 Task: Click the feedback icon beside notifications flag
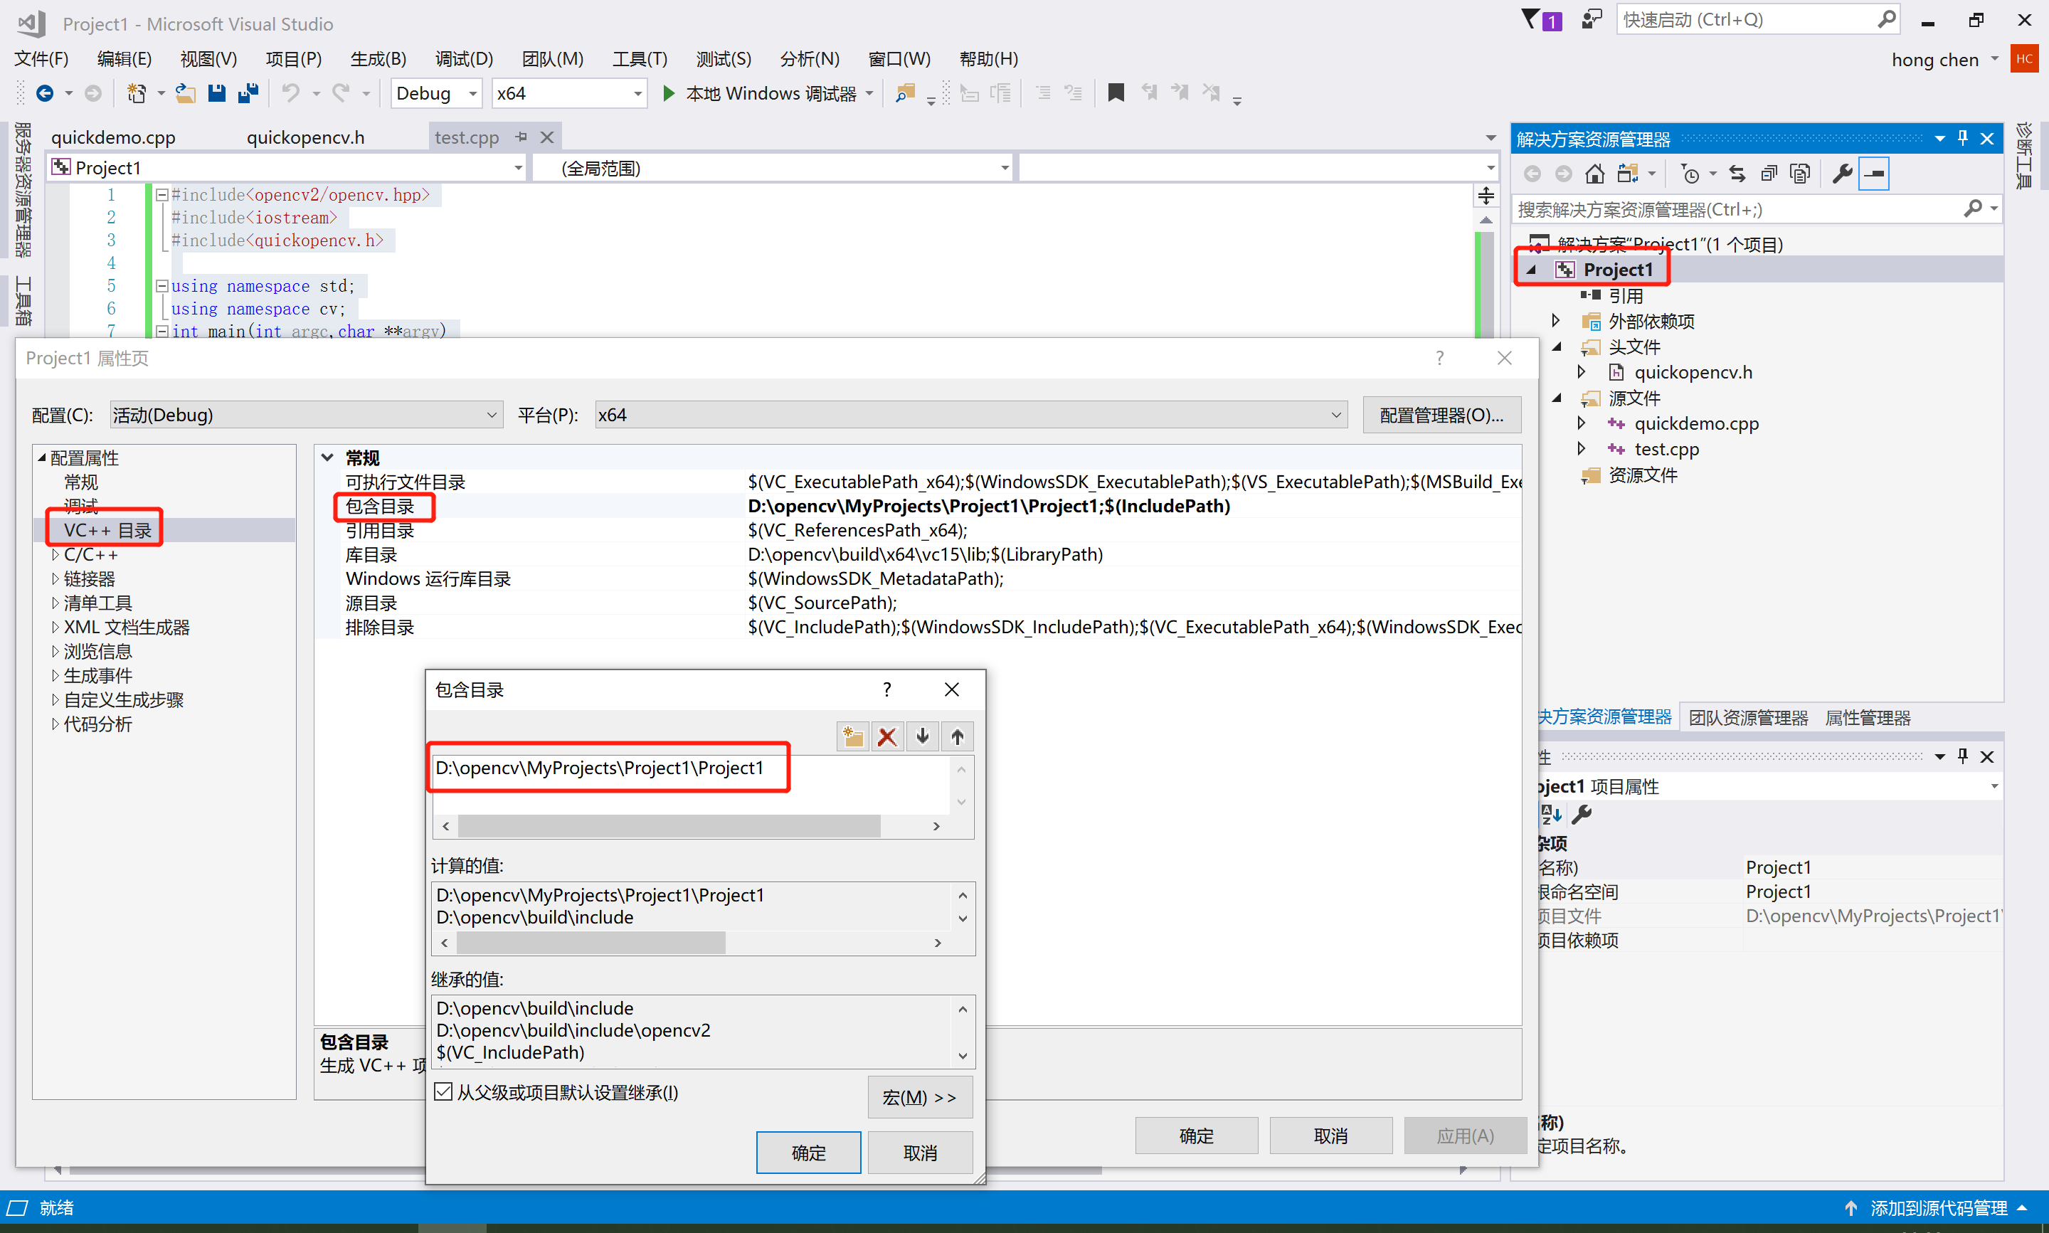pyautogui.click(x=1592, y=19)
